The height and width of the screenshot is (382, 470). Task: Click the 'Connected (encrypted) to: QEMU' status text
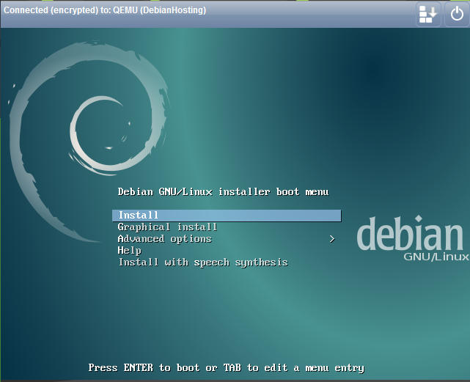click(105, 10)
